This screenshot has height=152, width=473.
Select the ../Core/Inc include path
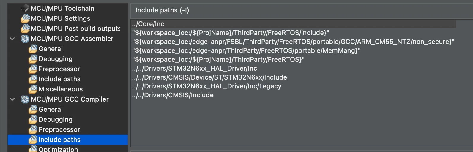click(293, 24)
